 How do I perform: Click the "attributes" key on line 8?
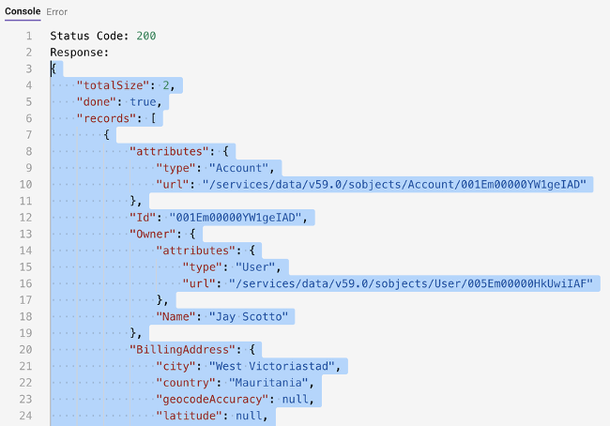(169, 151)
